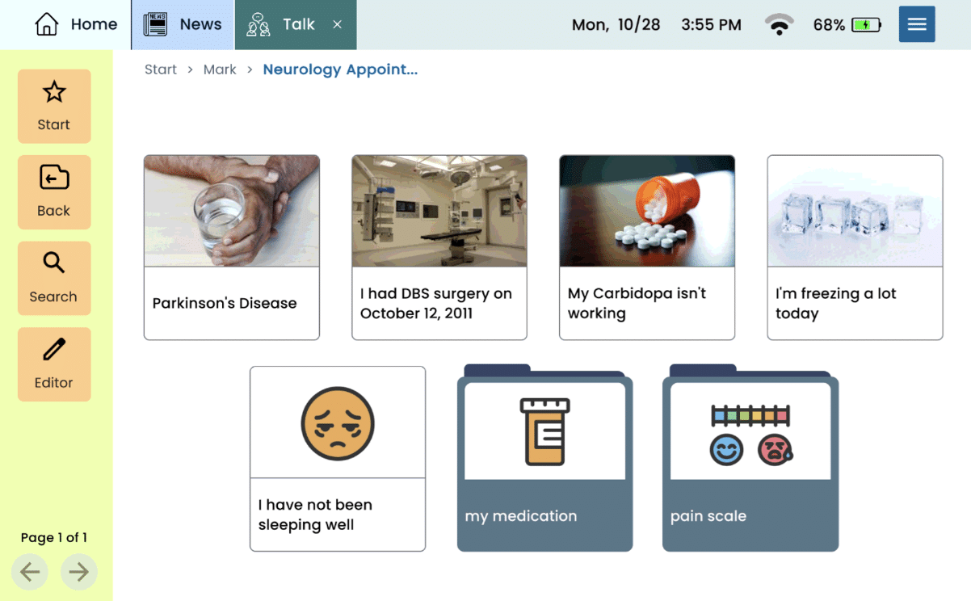Click the next page arrow
This screenshot has width=971, height=601.
[78, 572]
